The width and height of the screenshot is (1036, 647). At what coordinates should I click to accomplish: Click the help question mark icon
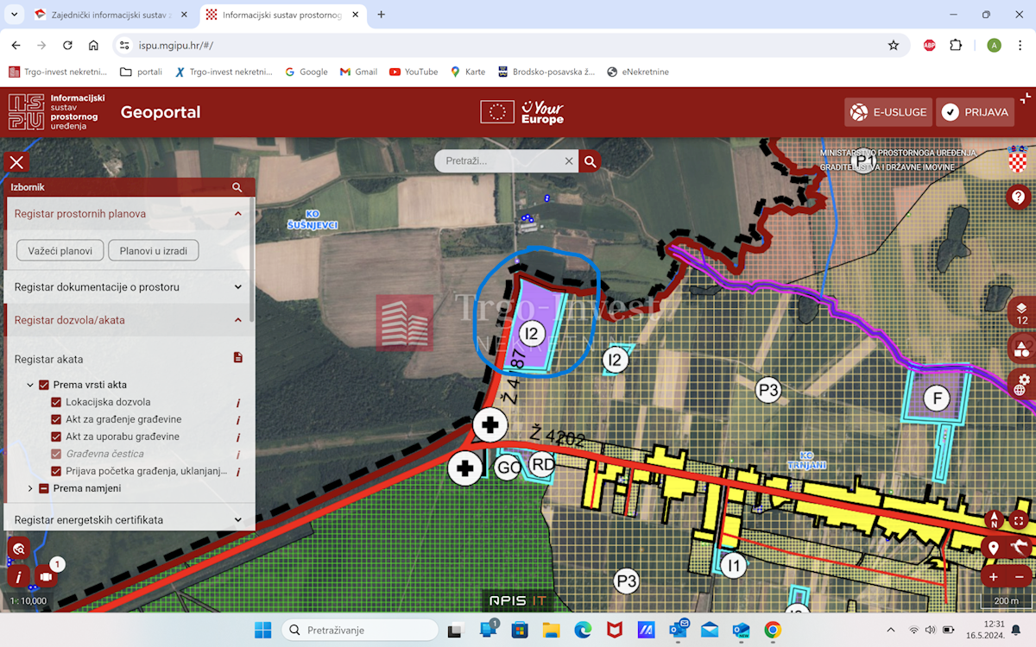[1019, 197]
